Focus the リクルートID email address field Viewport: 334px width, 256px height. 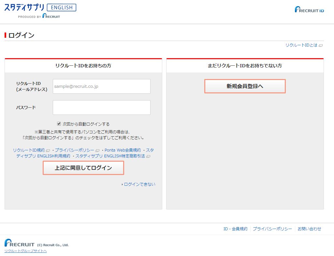coord(101,87)
